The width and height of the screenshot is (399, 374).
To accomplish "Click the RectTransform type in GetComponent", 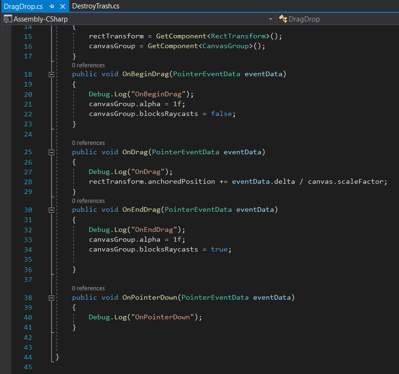I will [x=238, y=36].
